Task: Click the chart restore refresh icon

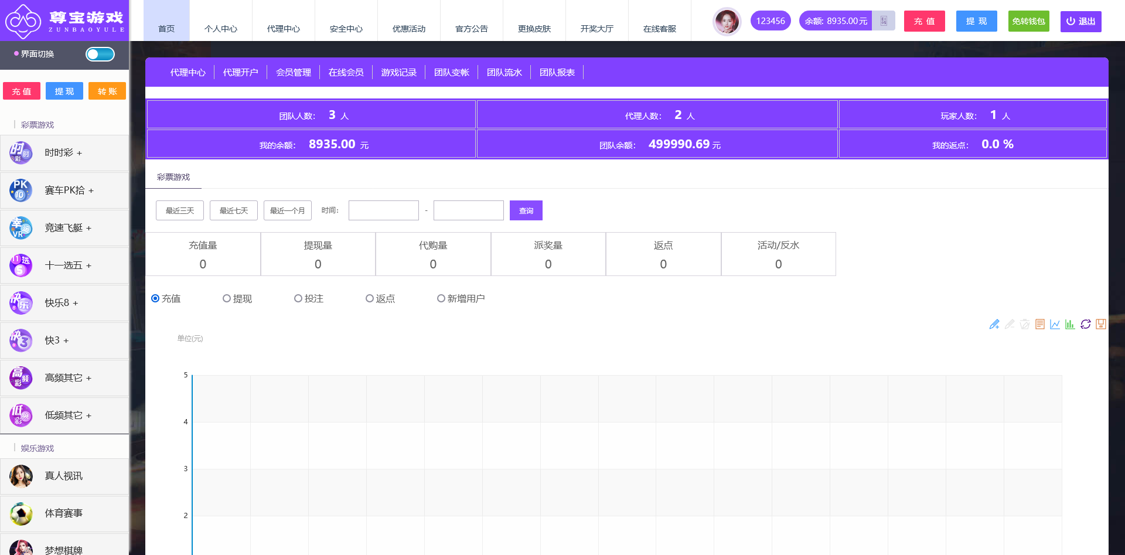Action: point(1085,324)
